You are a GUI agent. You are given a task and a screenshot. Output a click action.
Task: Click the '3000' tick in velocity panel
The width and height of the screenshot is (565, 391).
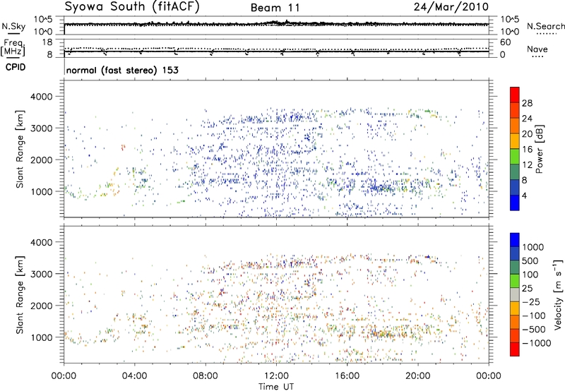(41, 274)
